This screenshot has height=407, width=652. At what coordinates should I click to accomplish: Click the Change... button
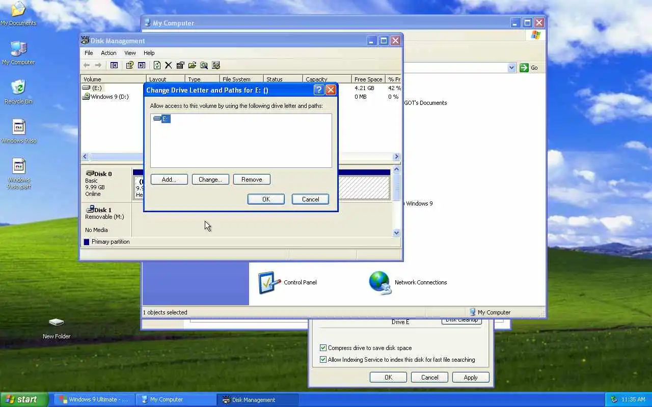210,180
